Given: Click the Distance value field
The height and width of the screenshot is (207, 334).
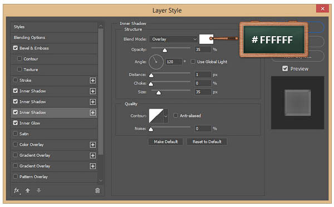Looking at the screenshot, I should click(203, 75).
